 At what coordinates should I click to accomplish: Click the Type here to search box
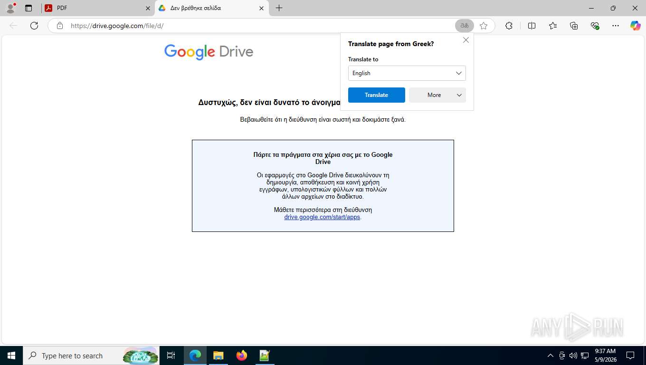pos(91,355)
